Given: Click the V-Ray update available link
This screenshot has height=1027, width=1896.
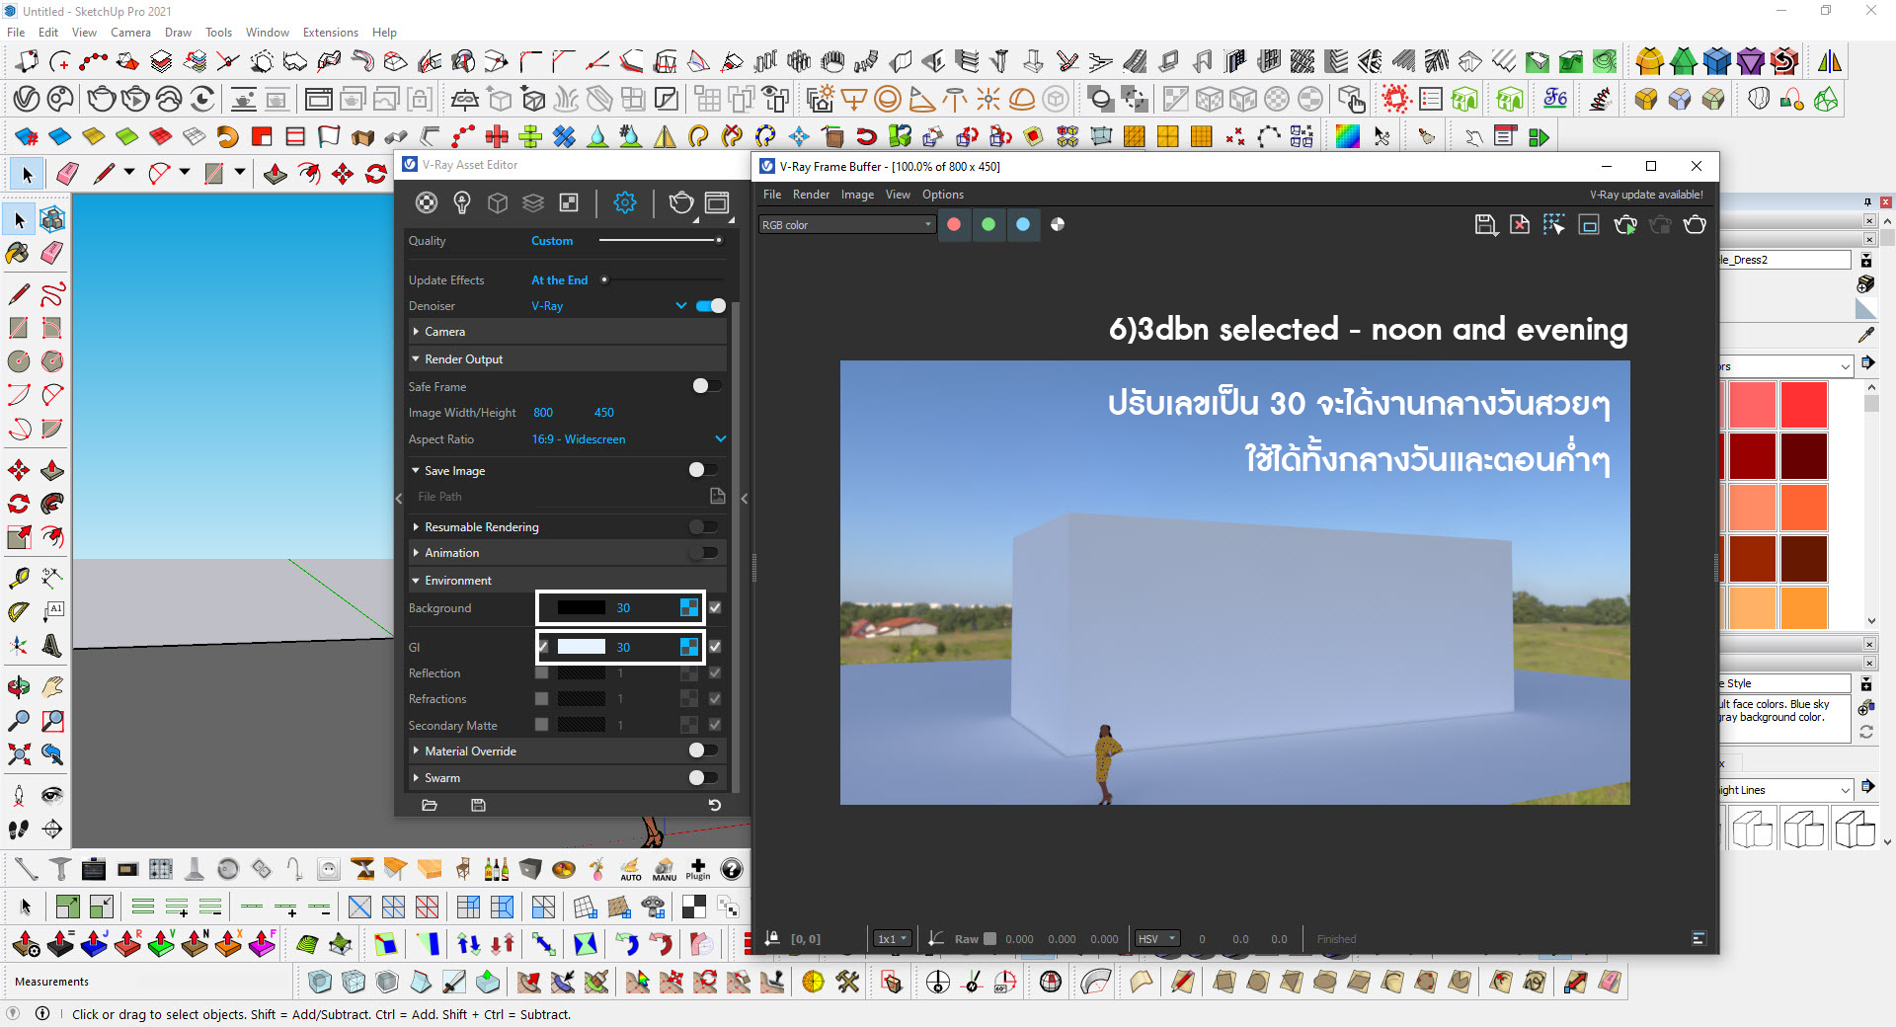Looking at the screenshot, I should coord(1646,195).
